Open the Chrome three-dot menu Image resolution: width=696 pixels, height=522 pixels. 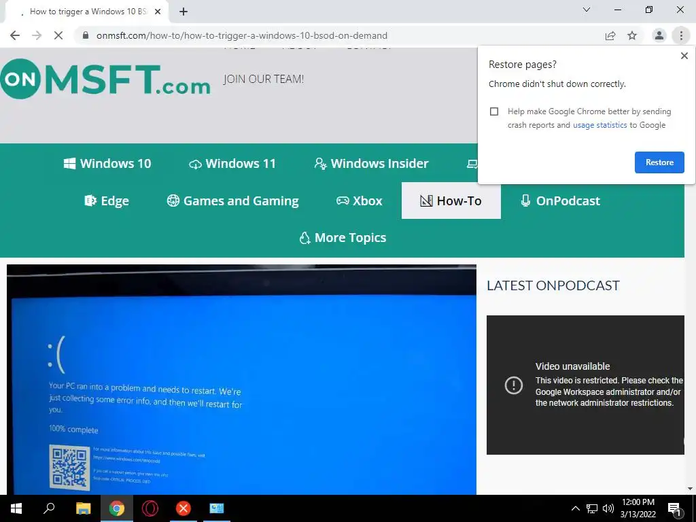(681, 35)
